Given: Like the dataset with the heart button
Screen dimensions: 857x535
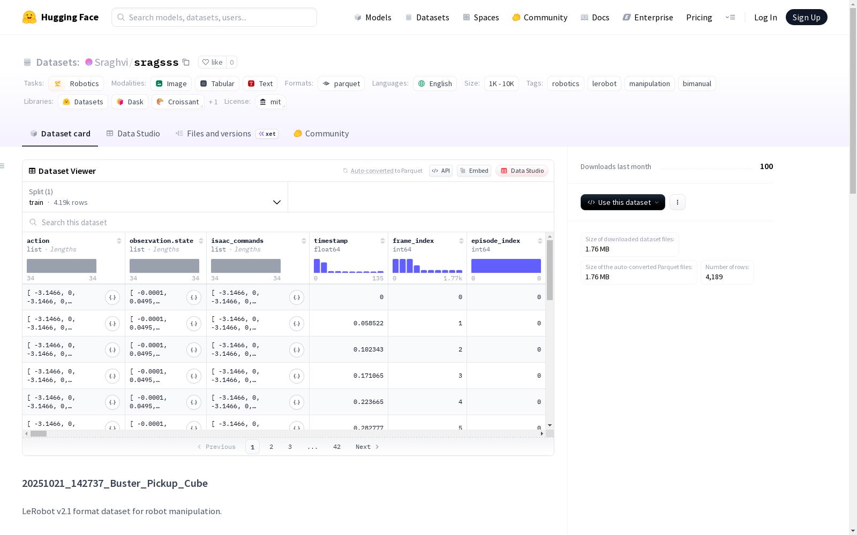Looking at the screenshot, I should [x=213, y=62].
